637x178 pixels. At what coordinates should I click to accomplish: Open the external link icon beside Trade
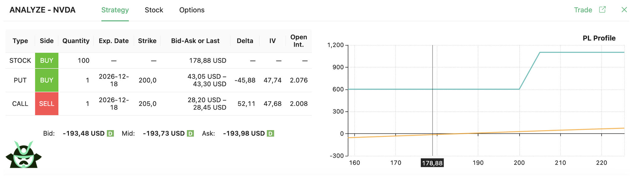coord(602,10)
